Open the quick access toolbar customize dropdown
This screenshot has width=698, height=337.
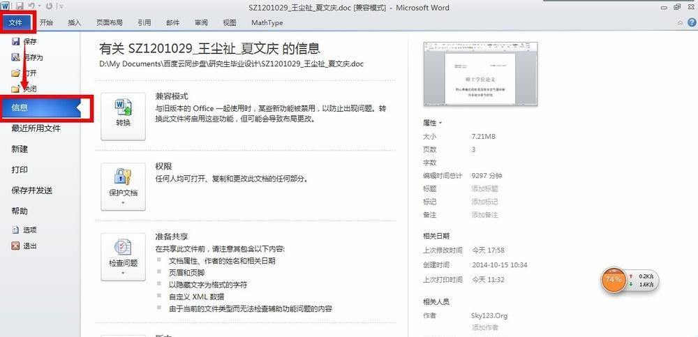pyautogui.click(x=61, y=6)
